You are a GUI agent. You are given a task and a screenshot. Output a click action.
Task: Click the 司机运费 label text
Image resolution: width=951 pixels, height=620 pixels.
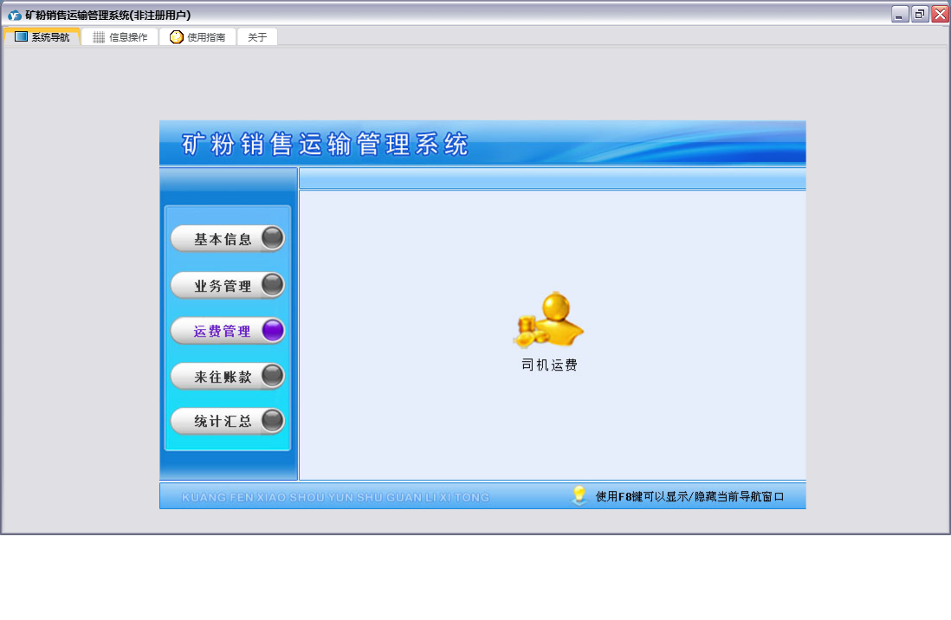click(549, 365)
